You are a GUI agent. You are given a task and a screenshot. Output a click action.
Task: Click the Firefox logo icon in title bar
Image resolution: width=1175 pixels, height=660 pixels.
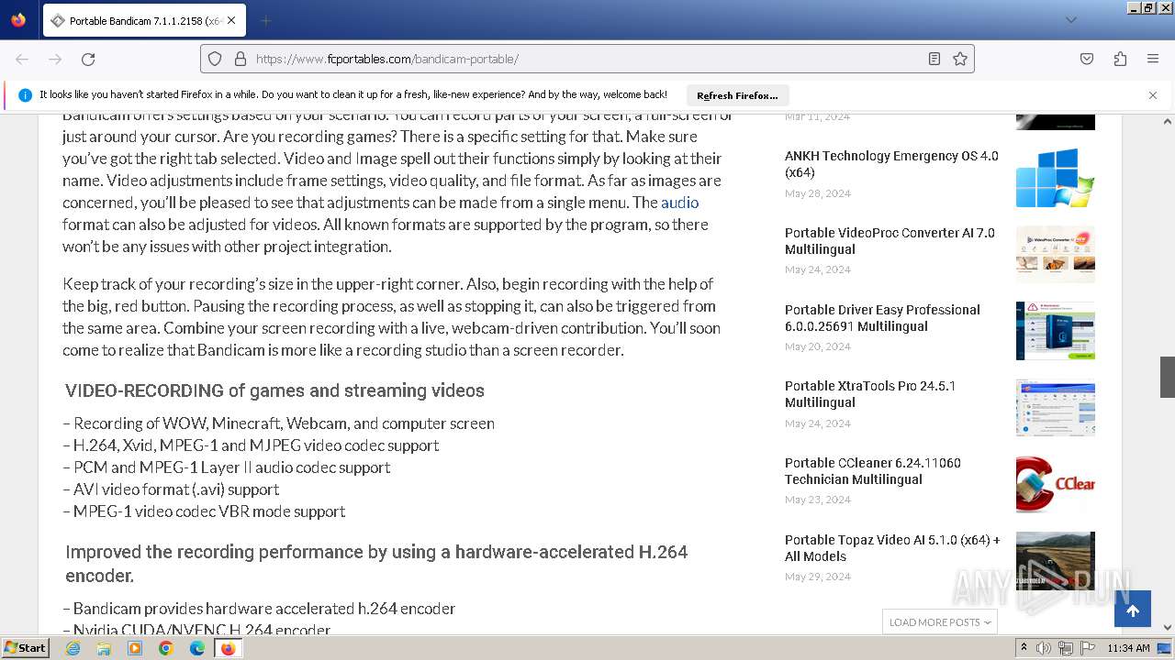[x=18, y=20]
